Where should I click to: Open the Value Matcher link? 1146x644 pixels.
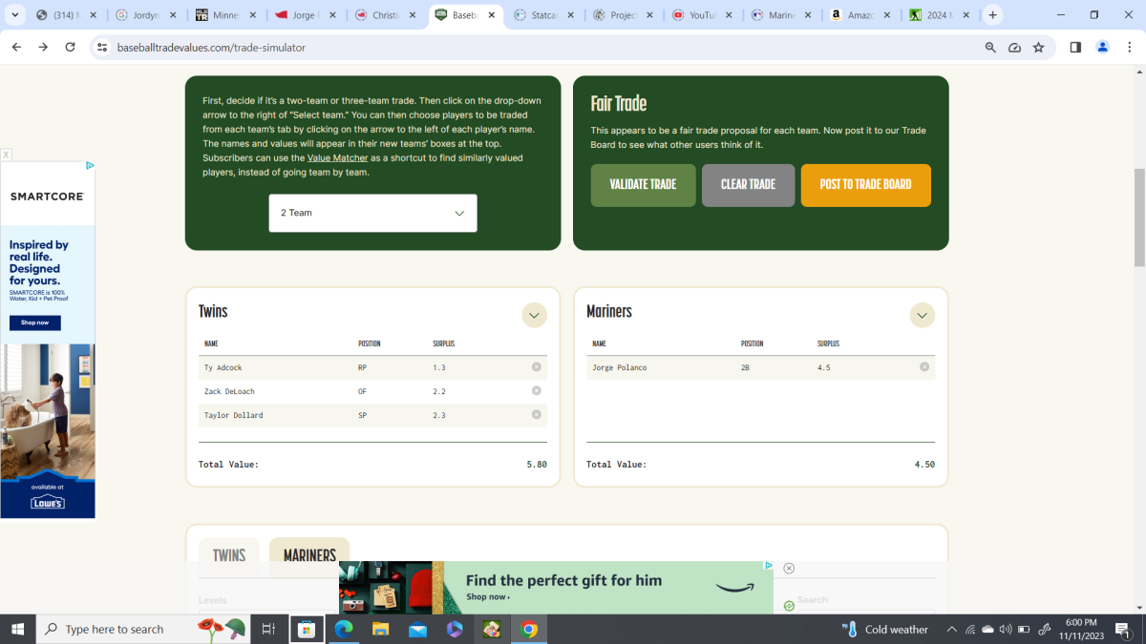click(x=338, y=157)
